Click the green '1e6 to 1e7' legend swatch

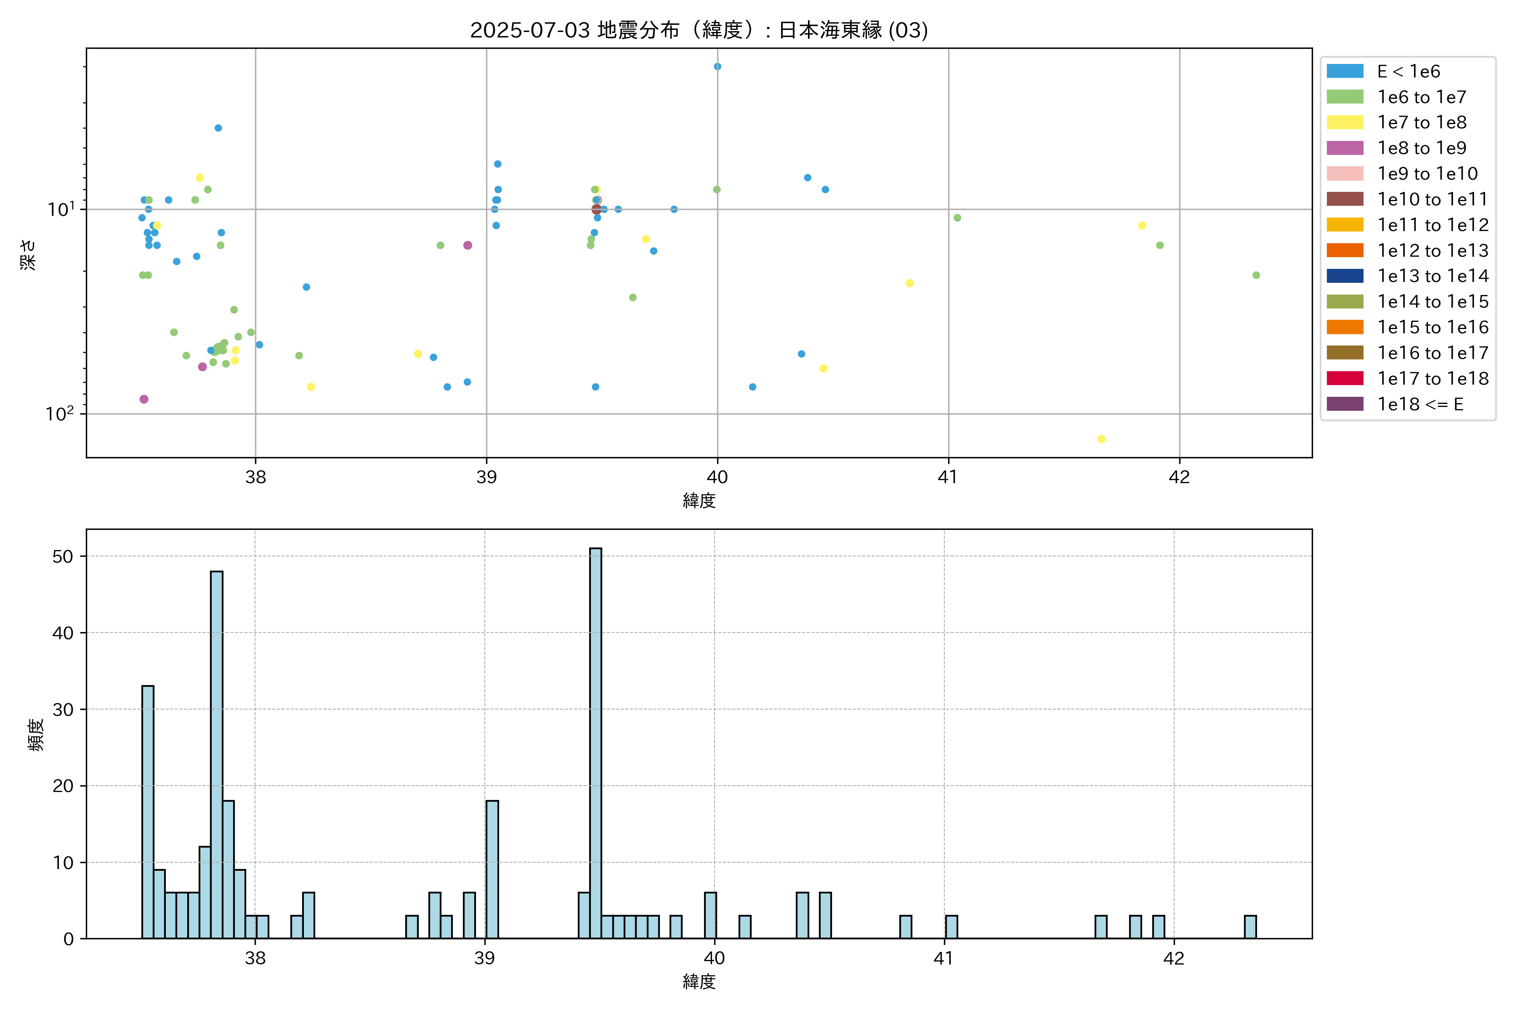(1344, 97)
